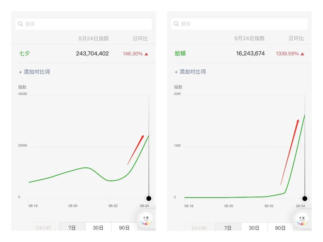Image resolution: width=323 pixels, height=242 pixels.
Task: Switch to 30日 range in 七夕 panel
Action: (x=98, y=228)
